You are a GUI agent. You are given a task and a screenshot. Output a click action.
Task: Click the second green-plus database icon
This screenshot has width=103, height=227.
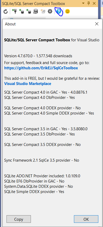29,11
